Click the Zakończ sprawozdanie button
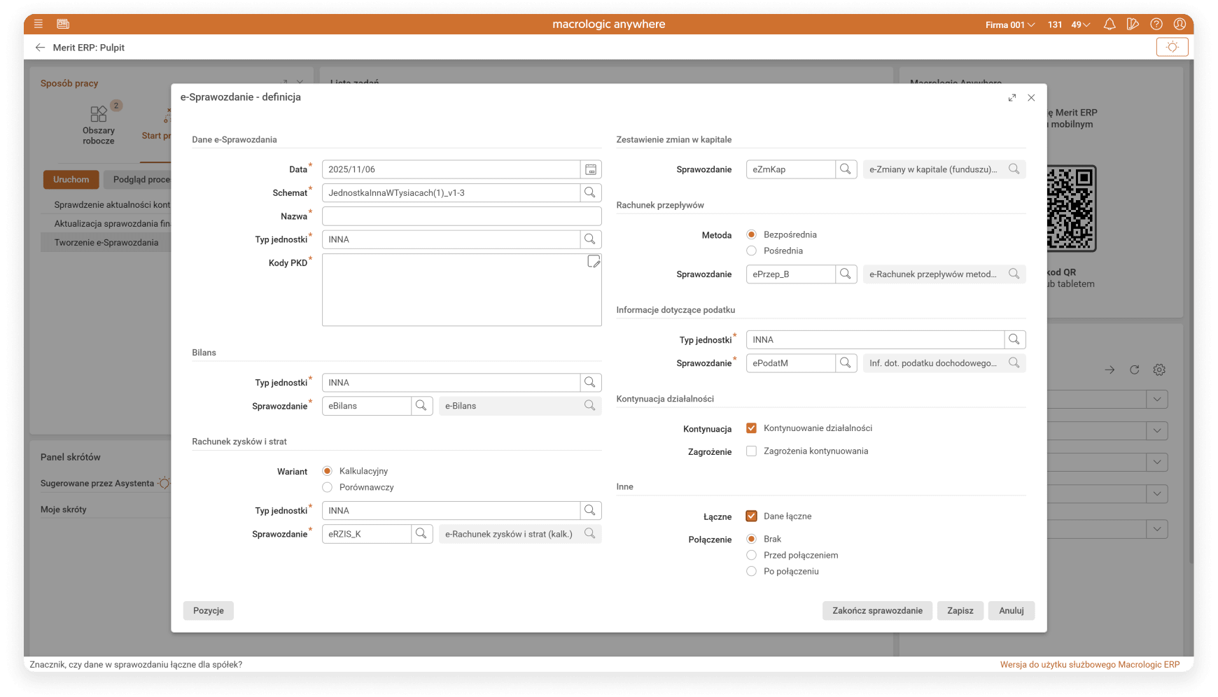 pyautogui.click(x=877, y=611)
